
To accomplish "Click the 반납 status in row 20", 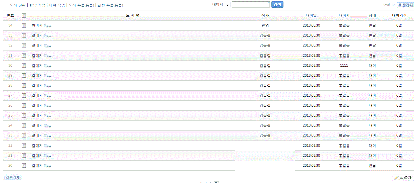I will coord(372,166).
